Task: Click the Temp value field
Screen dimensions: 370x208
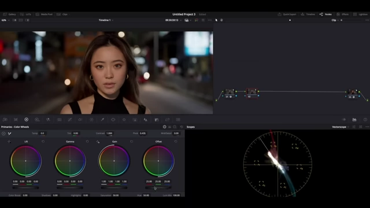Action: tap(42, 133)
